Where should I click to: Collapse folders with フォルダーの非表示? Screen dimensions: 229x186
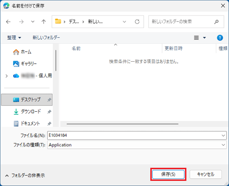(x=25, y=176)
